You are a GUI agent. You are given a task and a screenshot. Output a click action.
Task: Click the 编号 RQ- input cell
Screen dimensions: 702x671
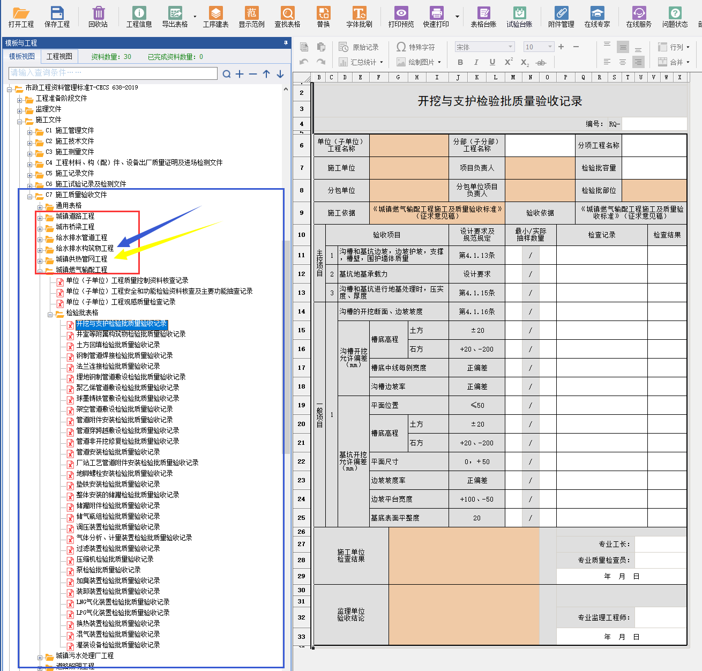tap(654, 124)
